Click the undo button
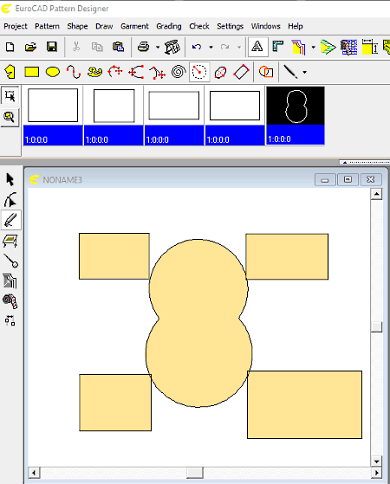 click(x=197, y=47)
